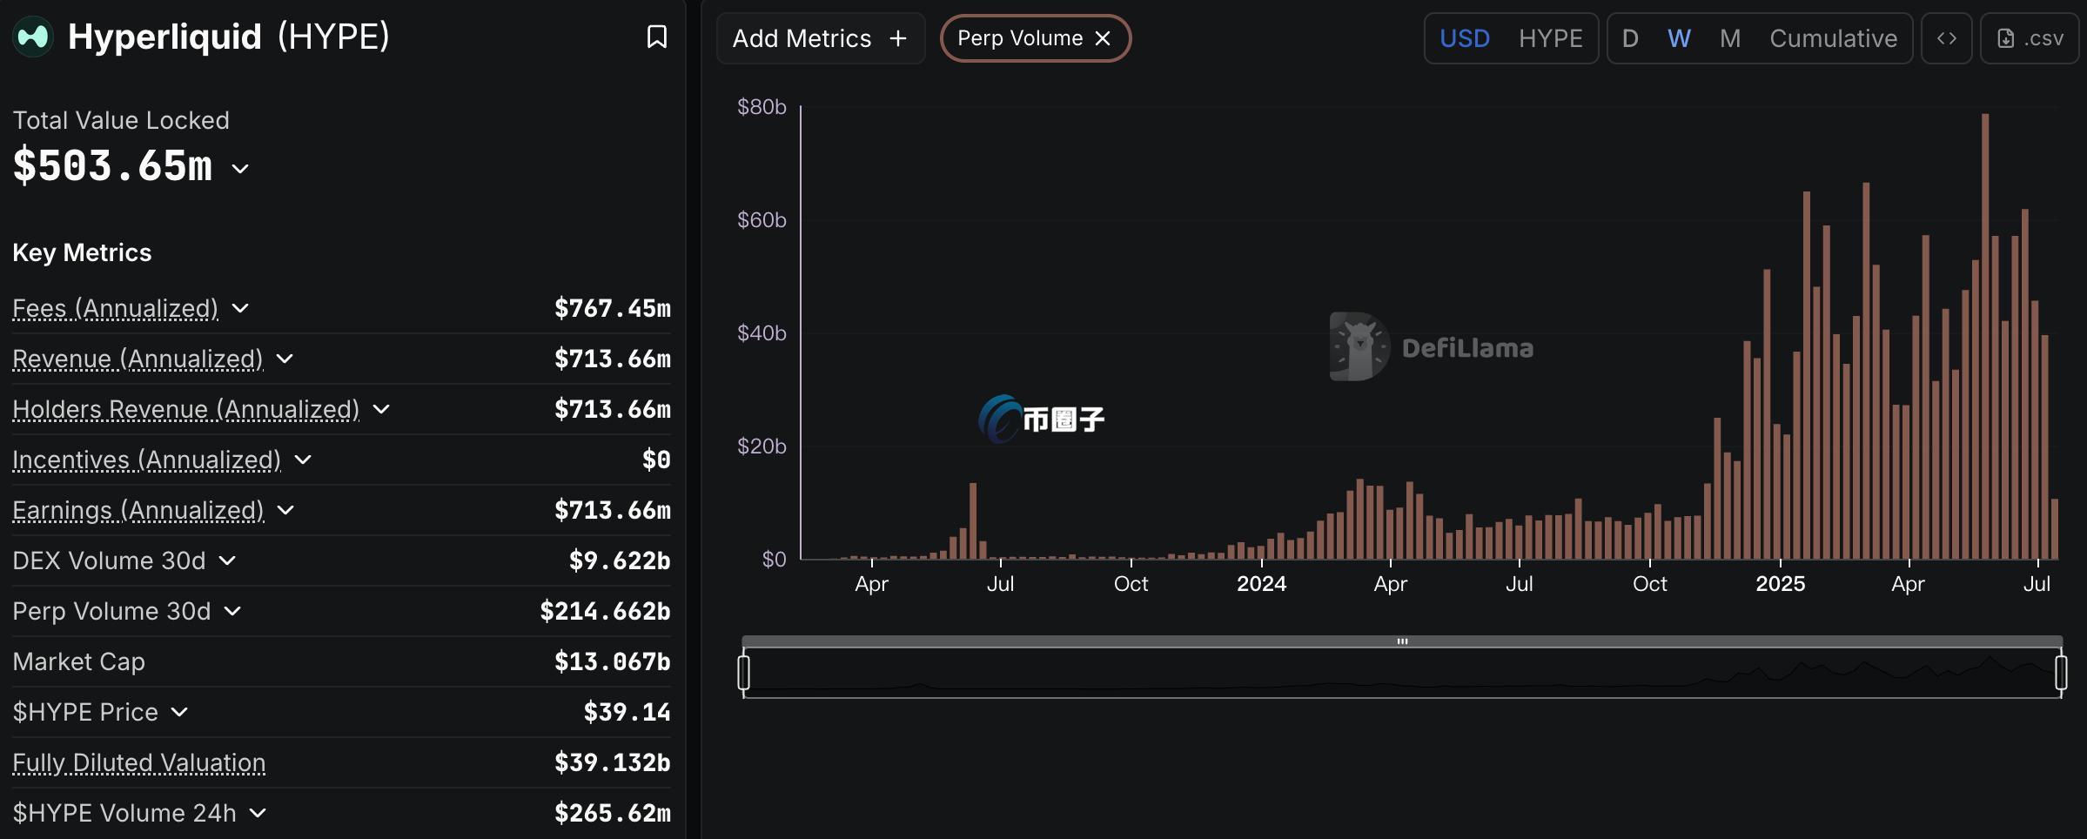Select weekly interval W
The height and width of the screenshot is (839, 2087).
(1679, 38)
